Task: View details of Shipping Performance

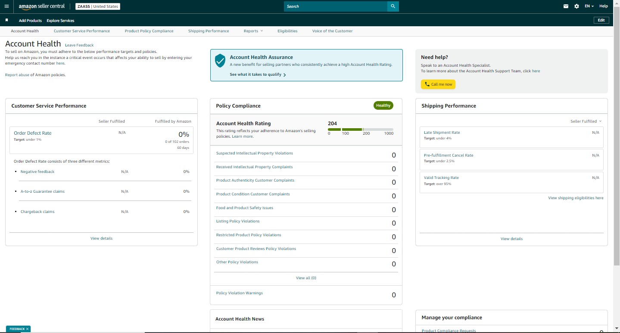Action: pyautogui.click(x=511, y=239)
